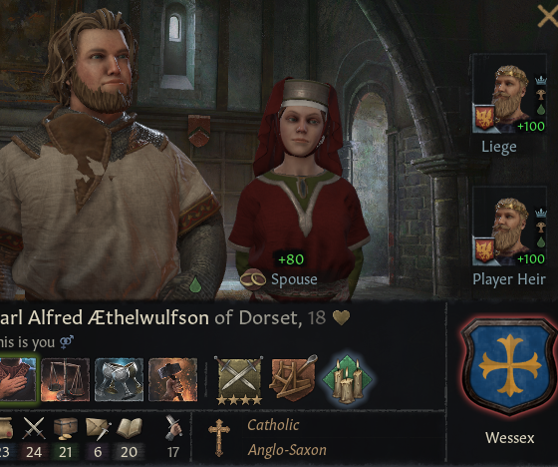This screenshot has width=558, height=467.
Task: Click the Anglo-Saxon culture link
Action: (287, 450)
